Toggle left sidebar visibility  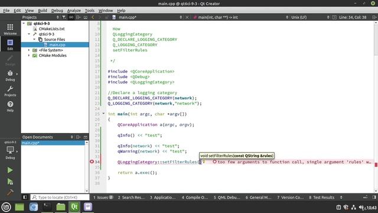point(25,197)
